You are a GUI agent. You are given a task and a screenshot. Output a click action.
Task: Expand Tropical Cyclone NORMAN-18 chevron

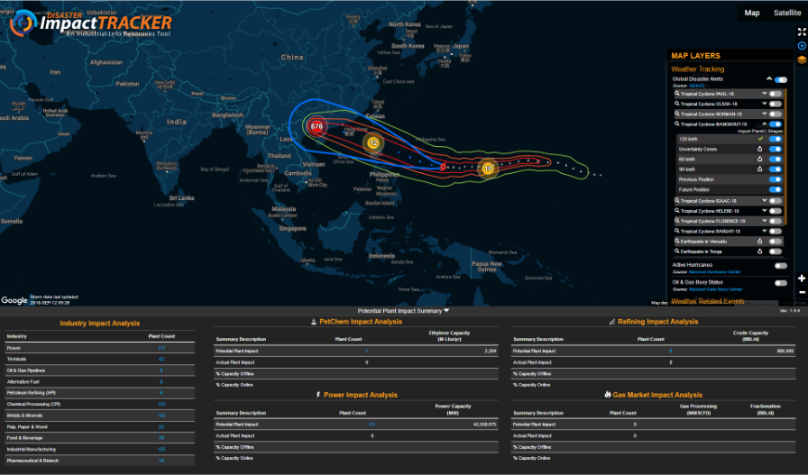tap(764, 114)
